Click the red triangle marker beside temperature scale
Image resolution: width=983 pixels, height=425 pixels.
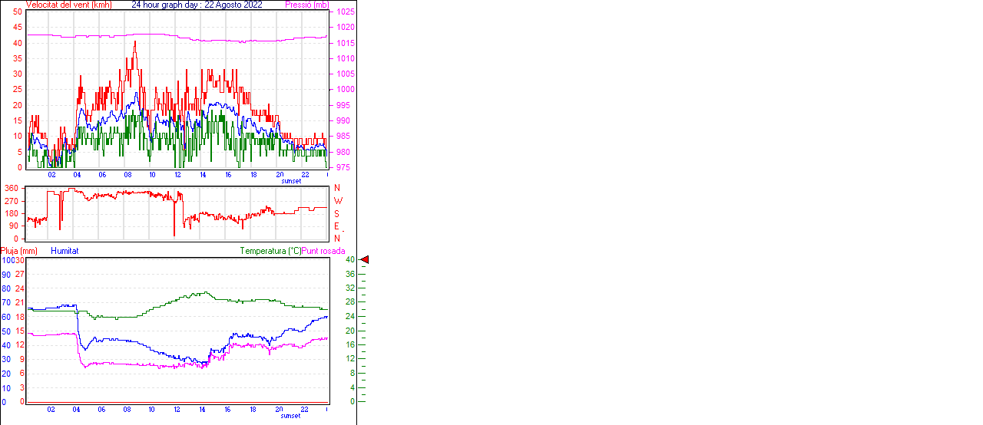point(365,260)
